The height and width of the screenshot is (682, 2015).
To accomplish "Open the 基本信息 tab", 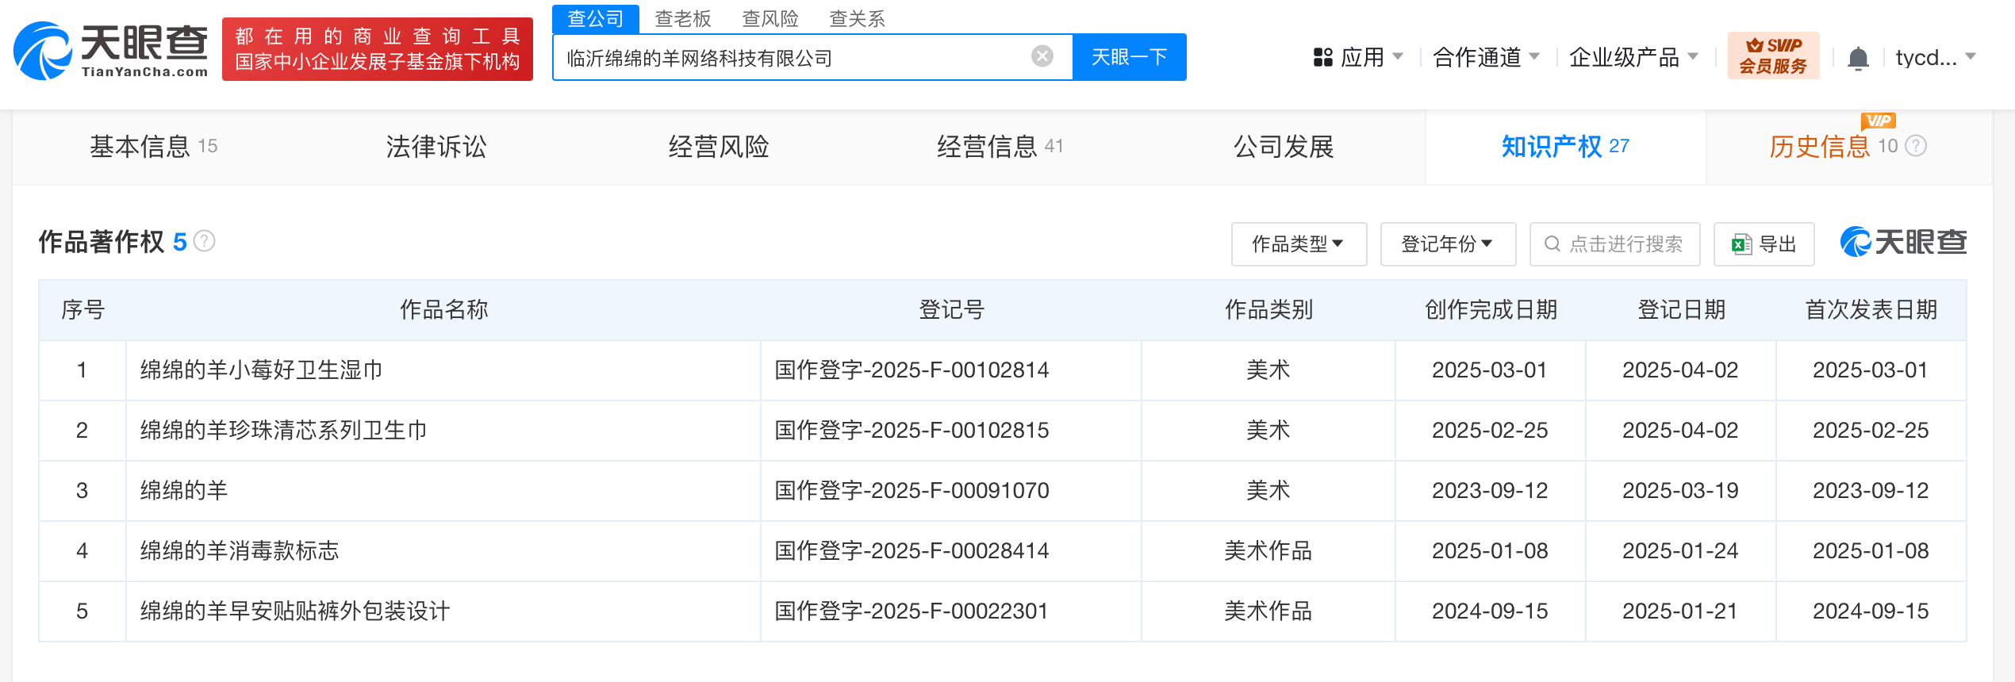I will point(153,147).
